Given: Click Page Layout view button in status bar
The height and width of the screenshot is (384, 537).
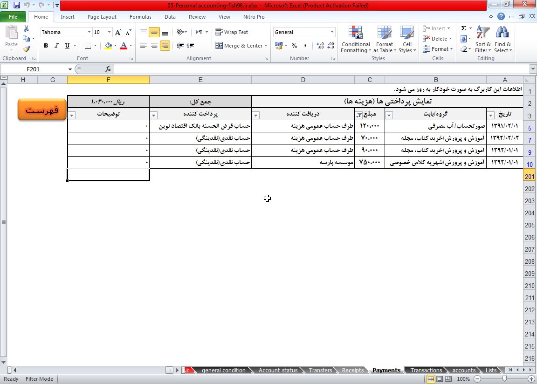Looking at the screenshot, I should pyautogui.click(x=440, y=379).
